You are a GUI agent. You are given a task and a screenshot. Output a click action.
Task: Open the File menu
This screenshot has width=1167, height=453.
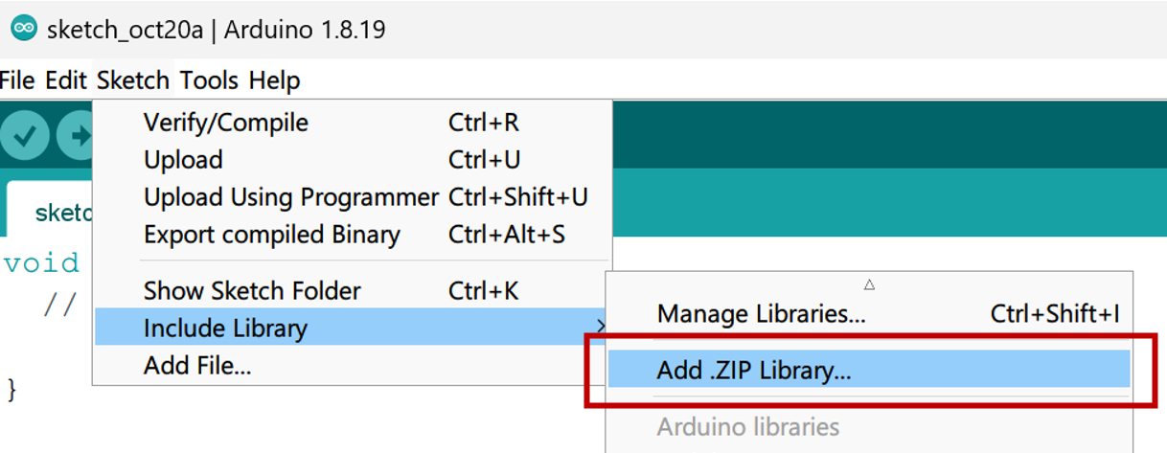[17, 80]
